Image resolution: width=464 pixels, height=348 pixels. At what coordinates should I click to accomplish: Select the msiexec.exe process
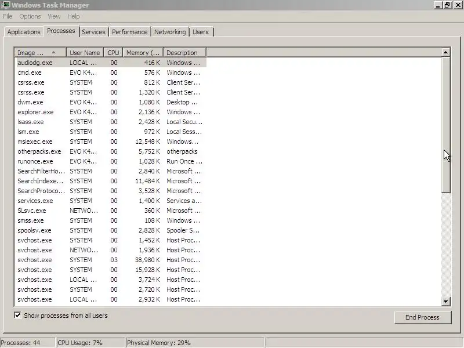click(110, 142)
